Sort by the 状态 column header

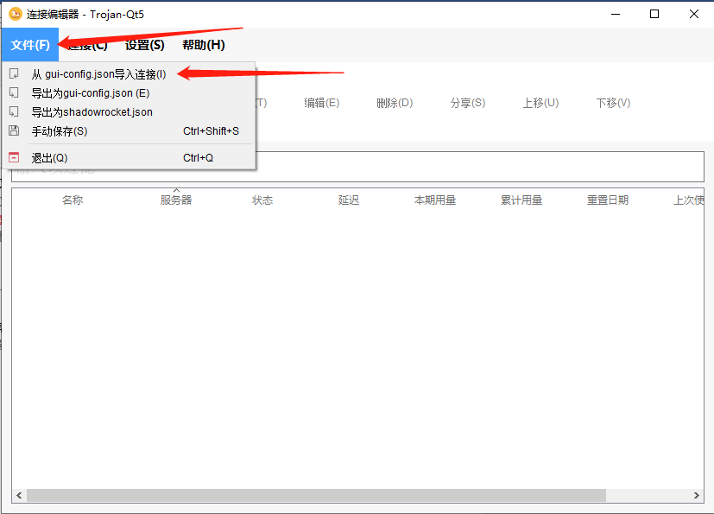[262, 200]
